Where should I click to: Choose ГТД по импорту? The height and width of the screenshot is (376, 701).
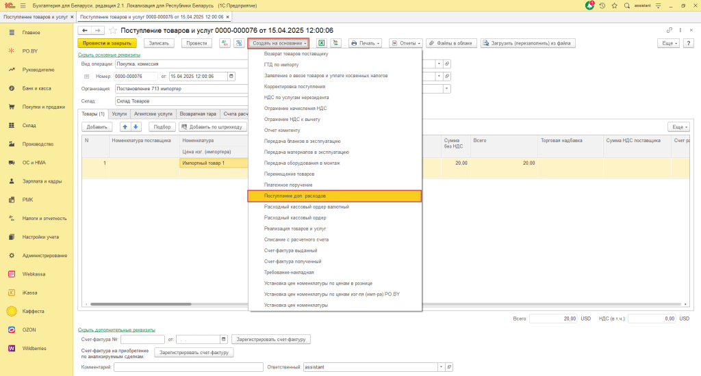335,65
